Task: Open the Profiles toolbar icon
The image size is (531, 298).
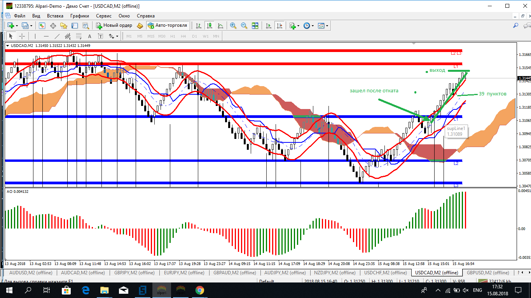Action: pos(25,26)
